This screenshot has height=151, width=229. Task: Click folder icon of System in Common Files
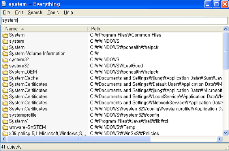tap(5, 35)
